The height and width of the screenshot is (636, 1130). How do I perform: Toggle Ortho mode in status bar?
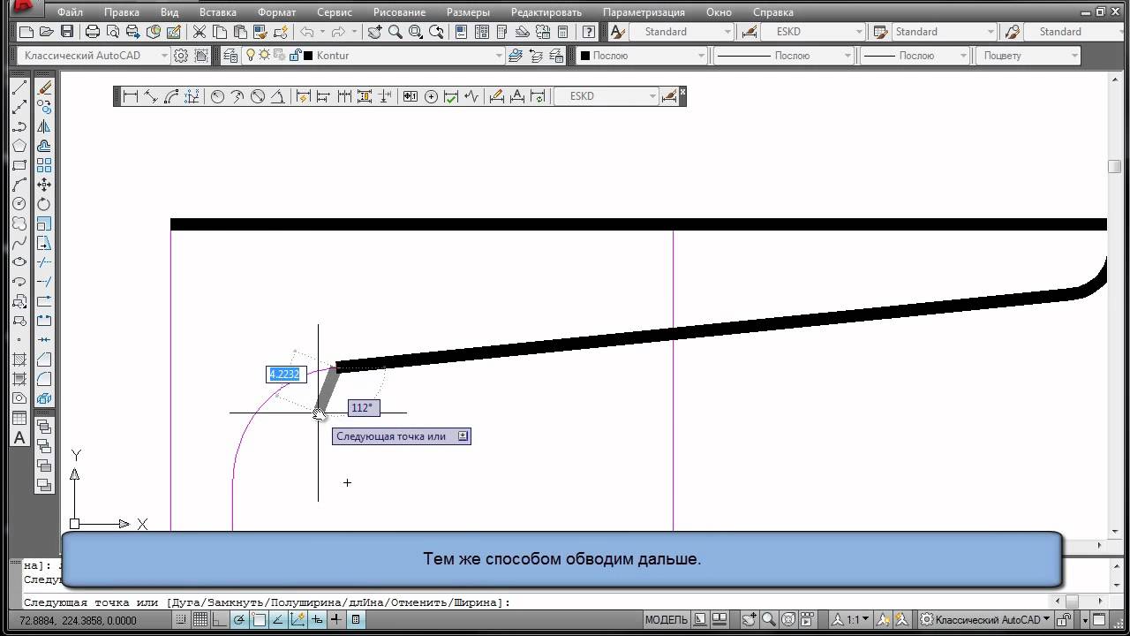click(x=221, y=620)
